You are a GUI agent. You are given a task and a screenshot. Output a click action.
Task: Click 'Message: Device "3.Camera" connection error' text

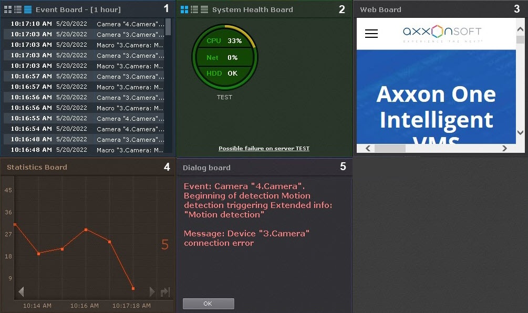(x=246, y=238)
